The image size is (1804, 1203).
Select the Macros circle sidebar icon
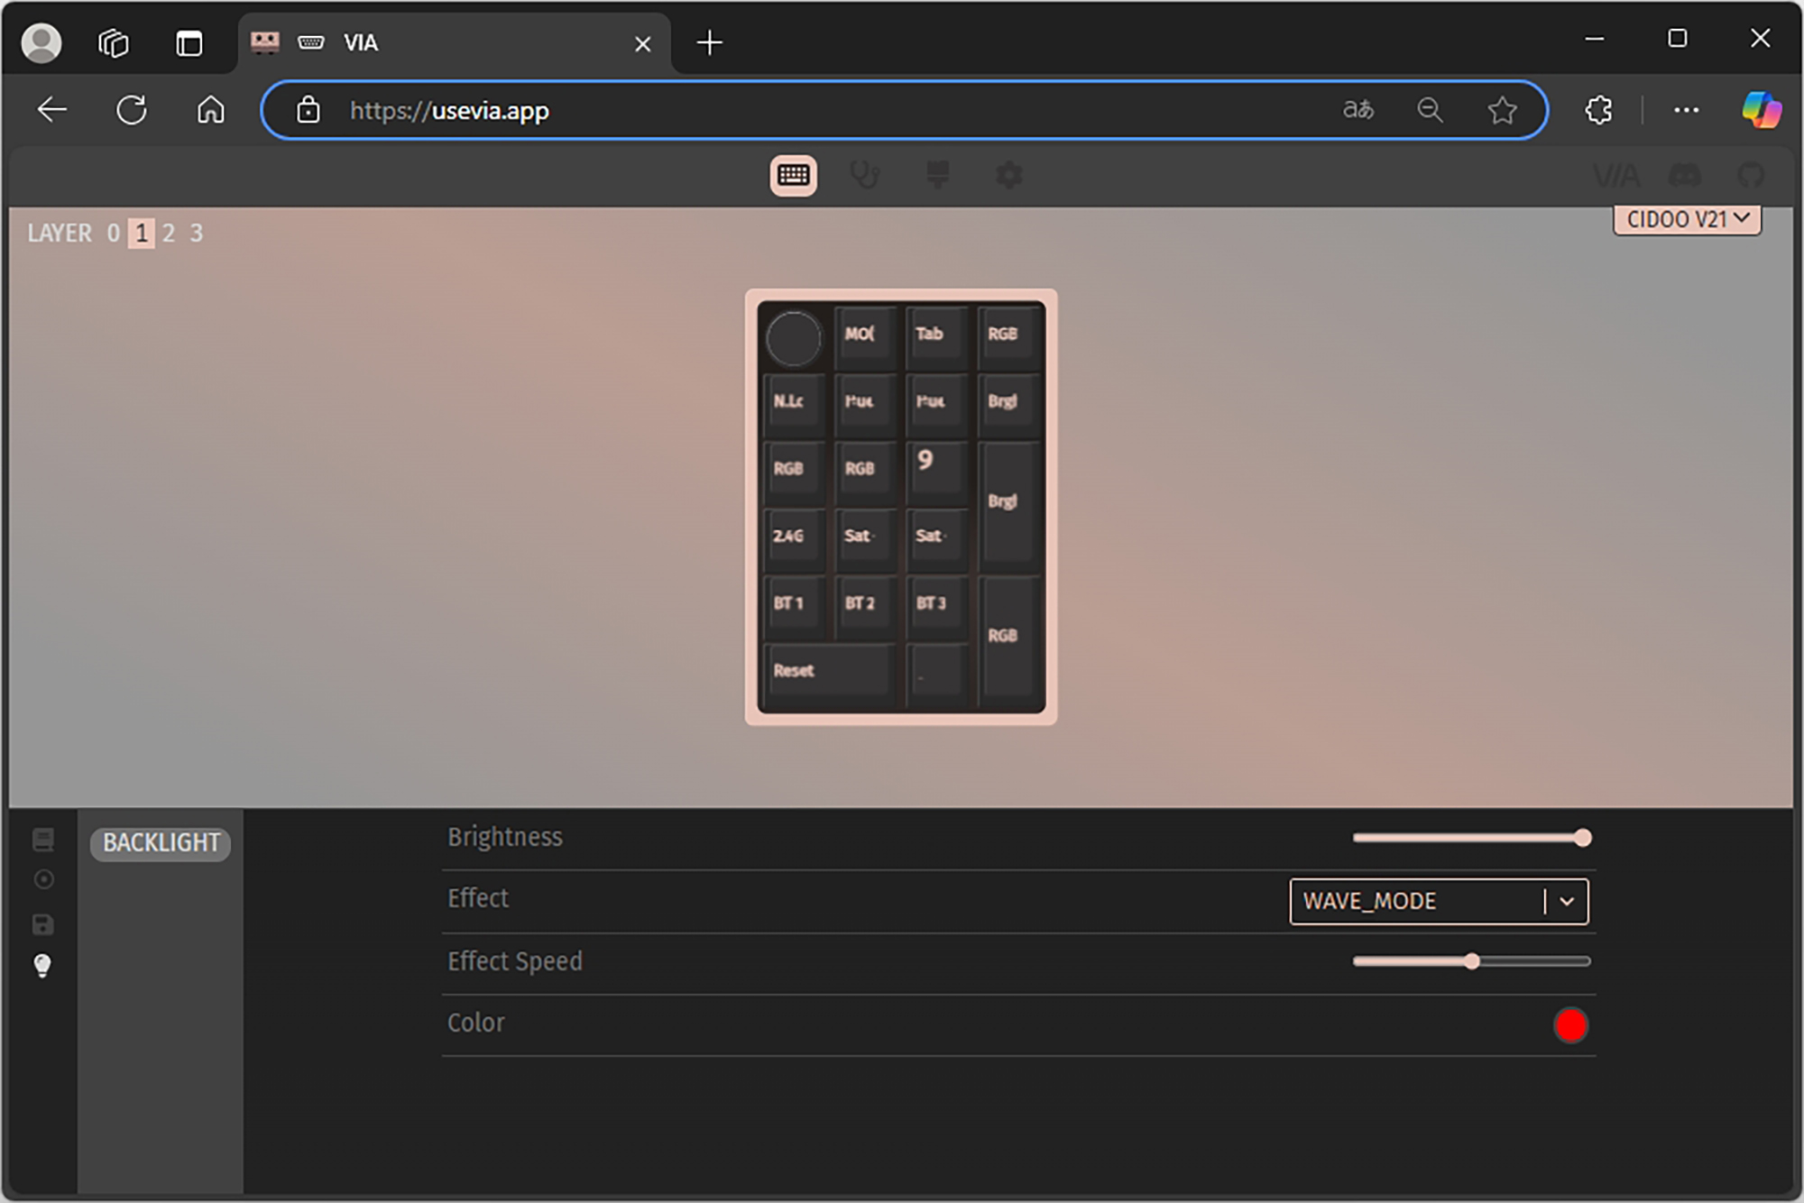[42, 879]
